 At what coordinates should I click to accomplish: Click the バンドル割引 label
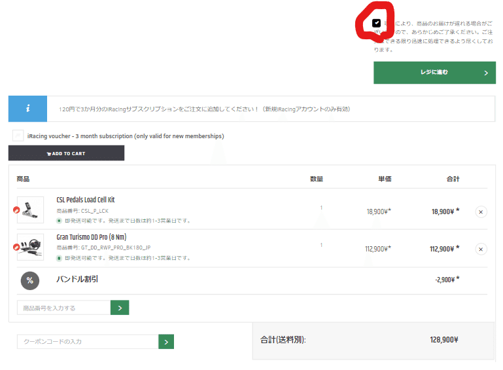pyautogui.click(x=77, y=279)
